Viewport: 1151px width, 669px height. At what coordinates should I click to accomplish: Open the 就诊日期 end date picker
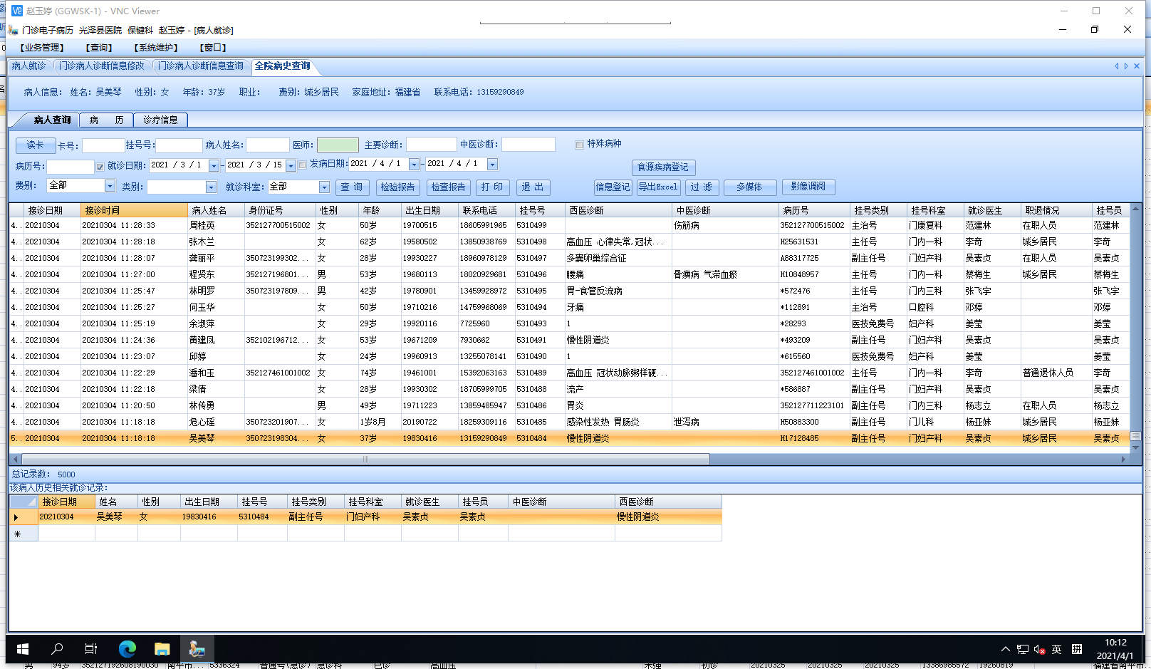click(x=291, y=166)
